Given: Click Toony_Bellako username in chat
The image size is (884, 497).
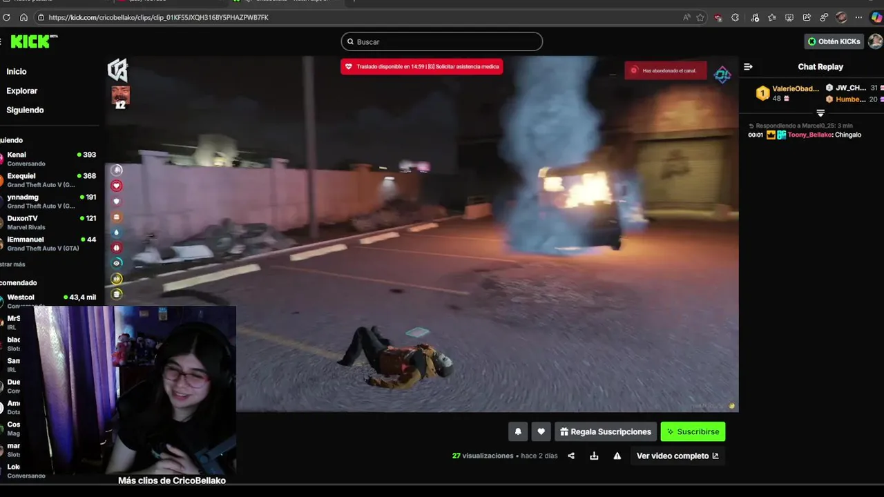Looking at the screenshot, I should click(x=809, y=135).
